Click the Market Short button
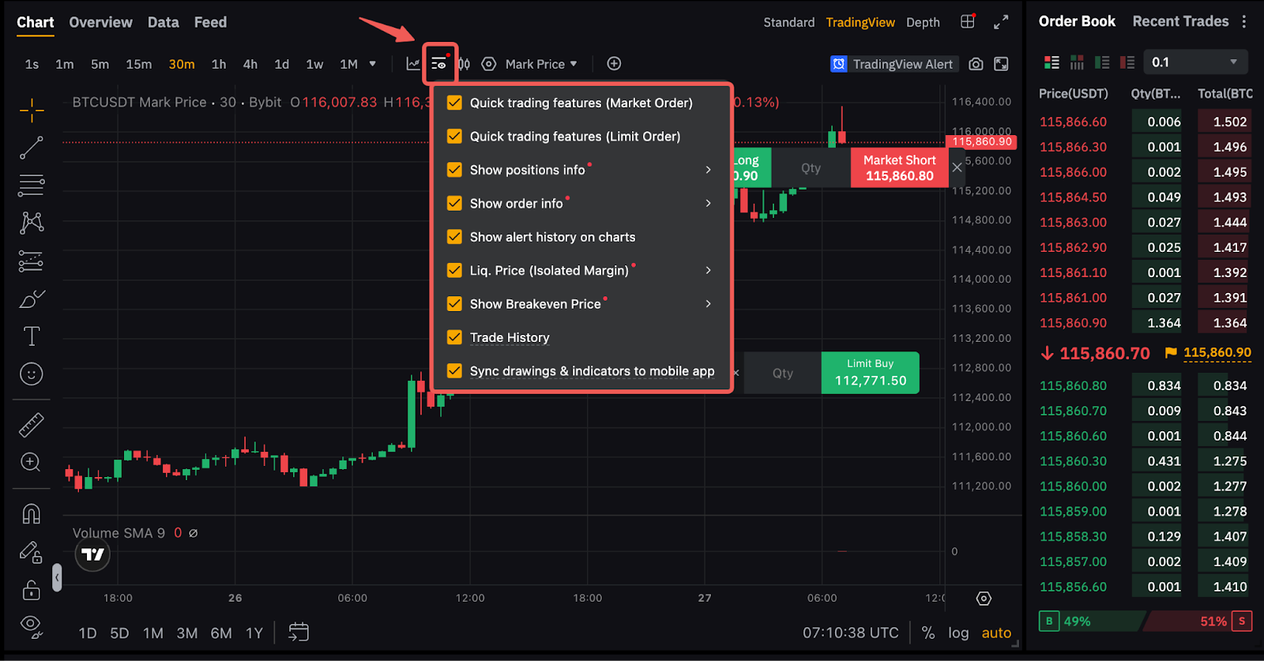The width and height of the screenshot is (1264, 661). (899, 167)
